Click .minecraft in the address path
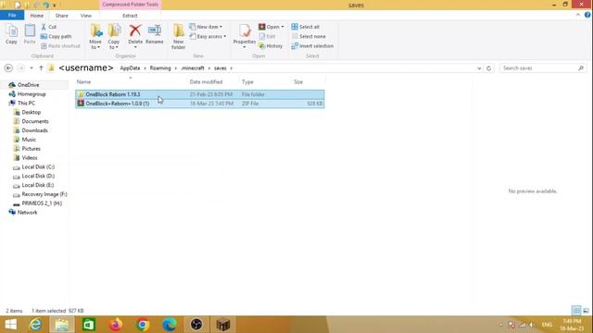Screen dimensions: 593x333 click(193, 68)
